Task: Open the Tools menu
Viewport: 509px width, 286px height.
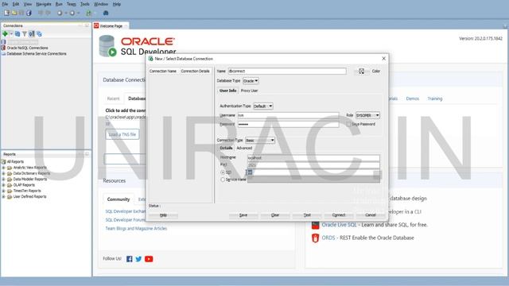Action: click(x=85, y=4)
